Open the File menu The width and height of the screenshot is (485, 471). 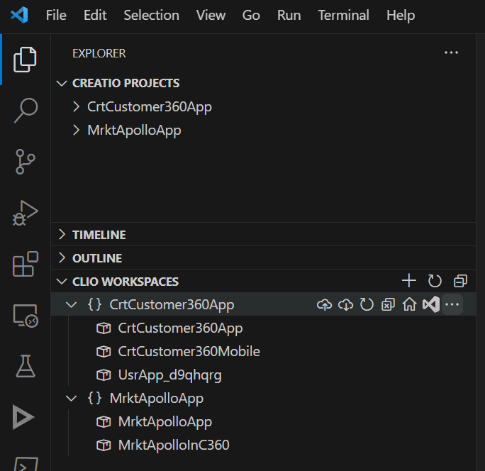[56, 15]
